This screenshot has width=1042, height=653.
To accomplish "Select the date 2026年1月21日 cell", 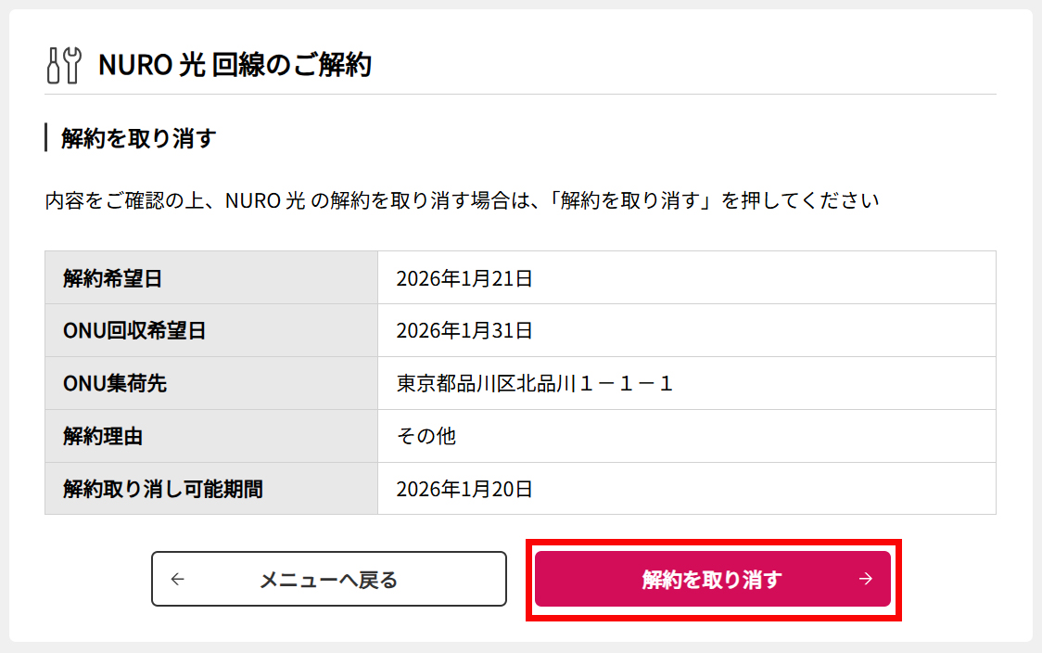I will [464, 277].
